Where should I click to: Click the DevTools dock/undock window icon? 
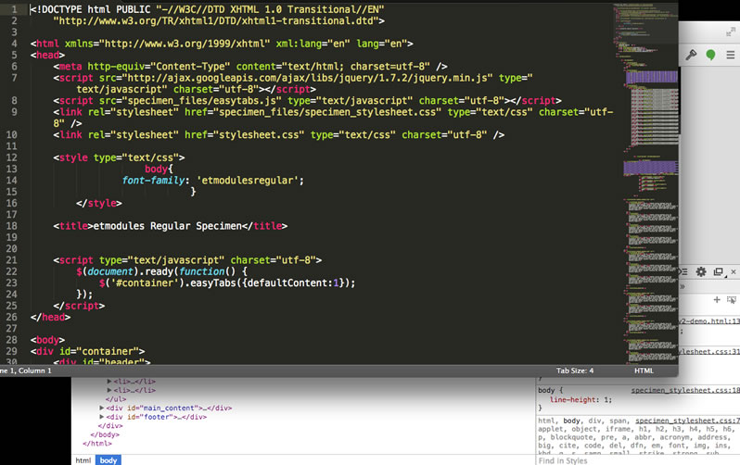pos(719,272)
